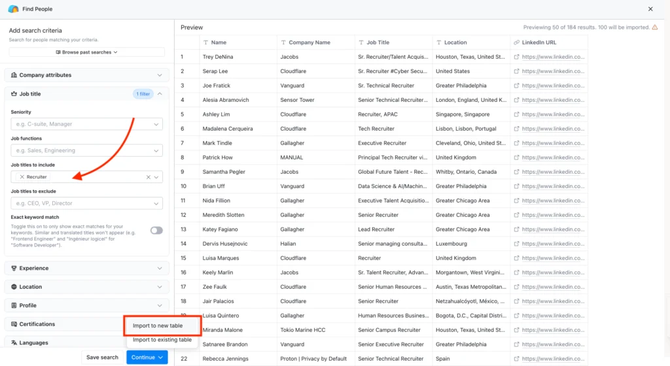Click the Company attributes building icon
This screenshot has width=670, height=366.
click(x=14, y=75)
